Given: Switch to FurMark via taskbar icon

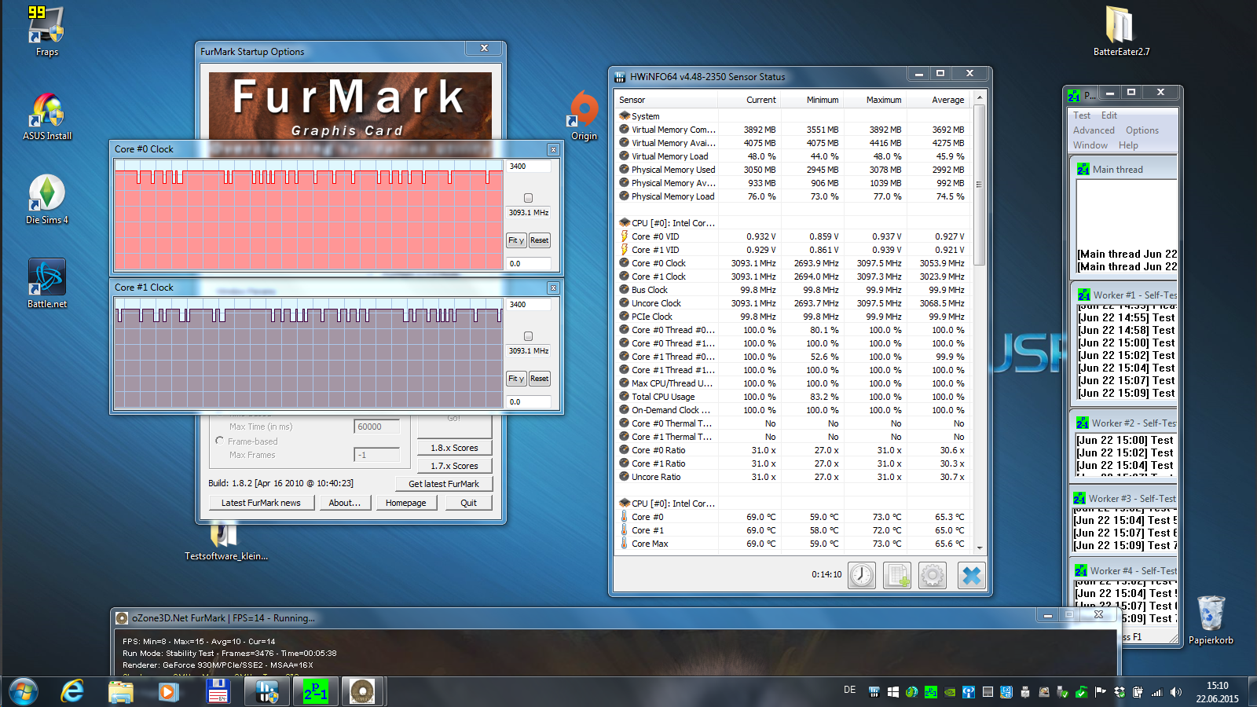Looking at the screenshot, I should (x=362, y=692).
